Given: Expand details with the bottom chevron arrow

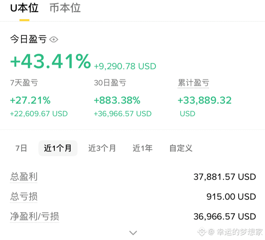Looking at the screenshot, I should click(133, 233).
